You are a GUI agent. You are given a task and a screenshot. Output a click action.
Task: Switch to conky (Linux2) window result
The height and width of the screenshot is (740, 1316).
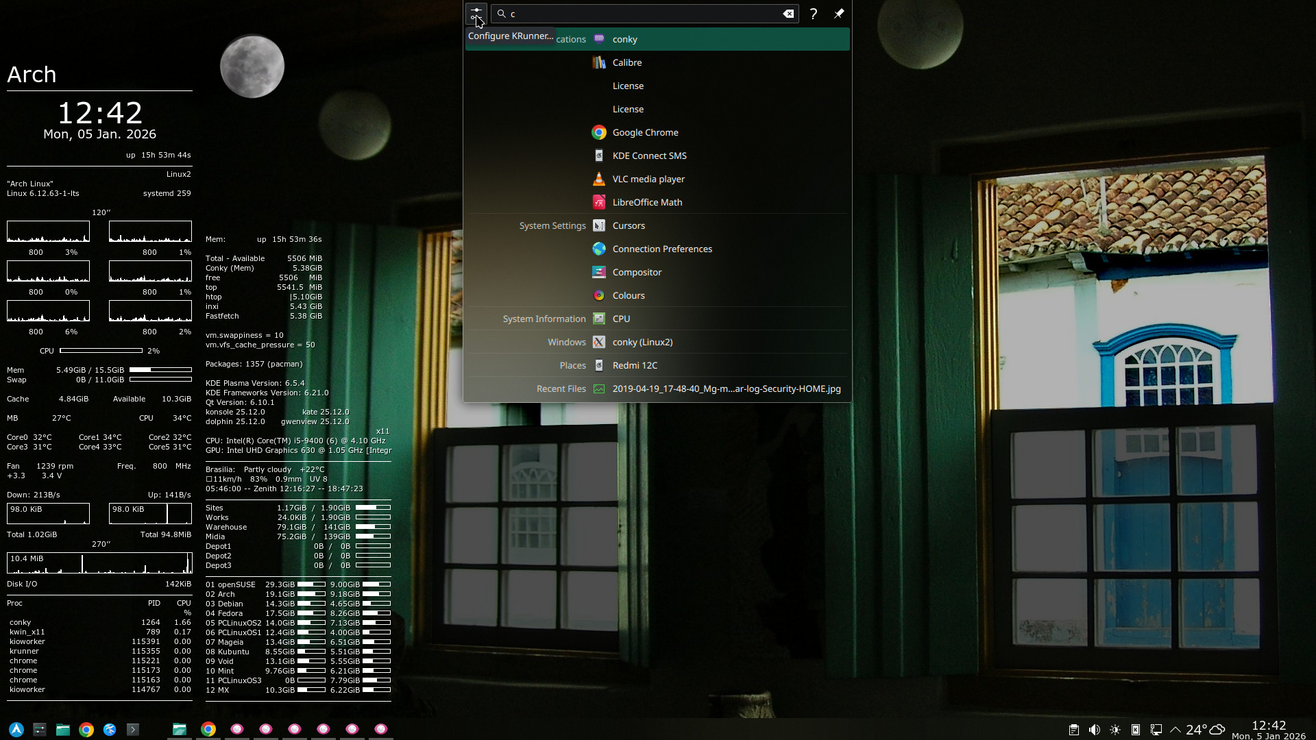pyautogui.click(x=642, y=342)
